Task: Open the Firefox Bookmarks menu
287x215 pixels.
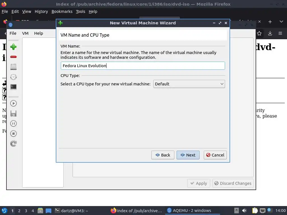Action: 62,11
